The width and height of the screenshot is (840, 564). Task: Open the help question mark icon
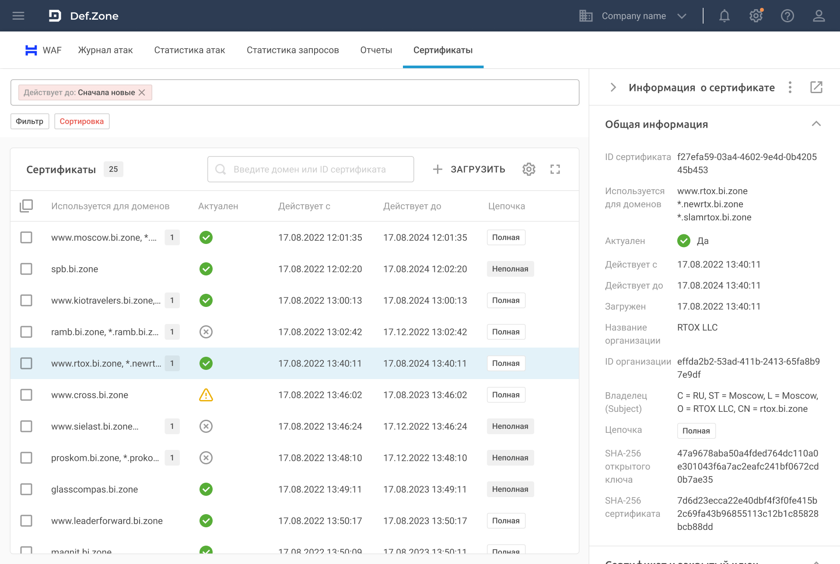pyautogui.click(x=787, y=16)
